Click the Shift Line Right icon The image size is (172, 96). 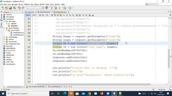80,15
